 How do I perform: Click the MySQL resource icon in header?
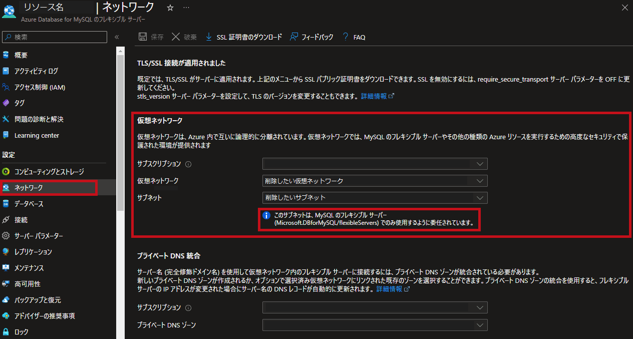point(9,12)
